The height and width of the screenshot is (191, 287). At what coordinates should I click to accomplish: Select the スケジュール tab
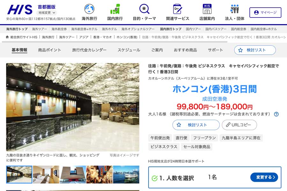click(129, 50)
